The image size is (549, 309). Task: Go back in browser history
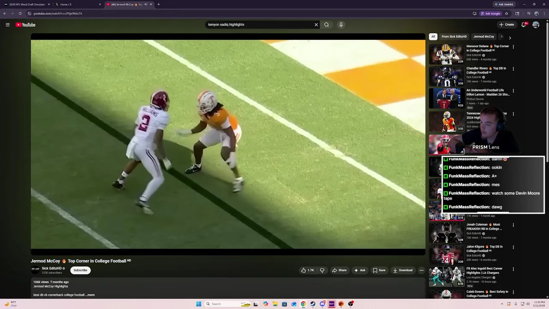click(x=5, y=13)
